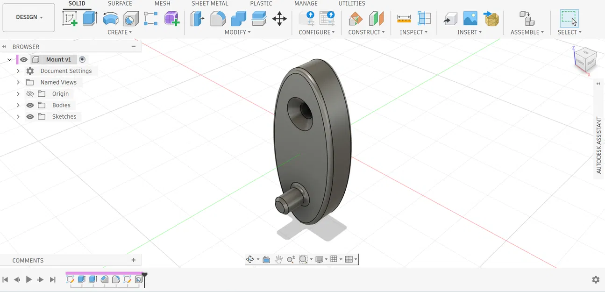Select the Fillet feature in the timeline
Viewport: 605px width, 292px height.
pos(116,279)
